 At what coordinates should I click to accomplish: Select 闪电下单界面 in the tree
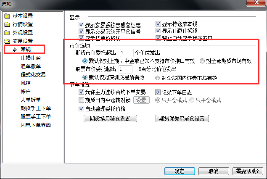tap(36, 125)
